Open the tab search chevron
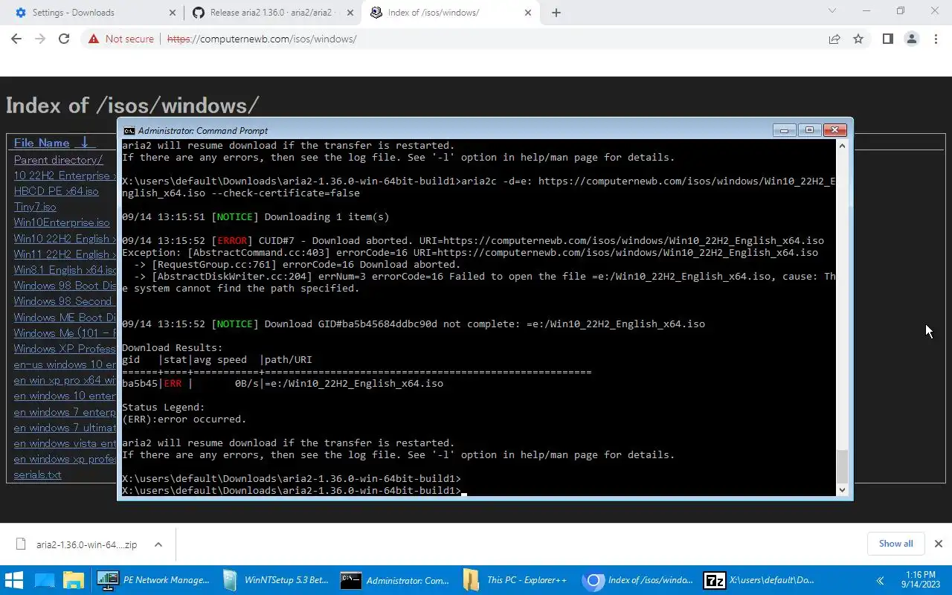This screenshot has height=595, width=952. pos(832,11)
